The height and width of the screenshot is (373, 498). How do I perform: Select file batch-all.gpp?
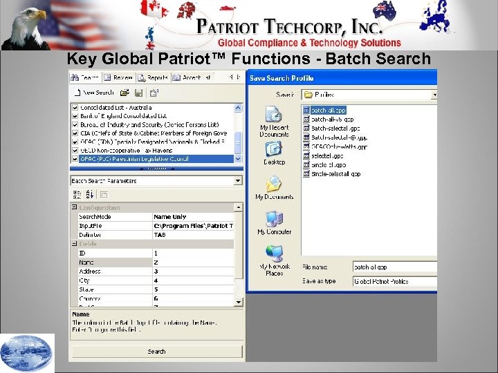tap(324, 111)
